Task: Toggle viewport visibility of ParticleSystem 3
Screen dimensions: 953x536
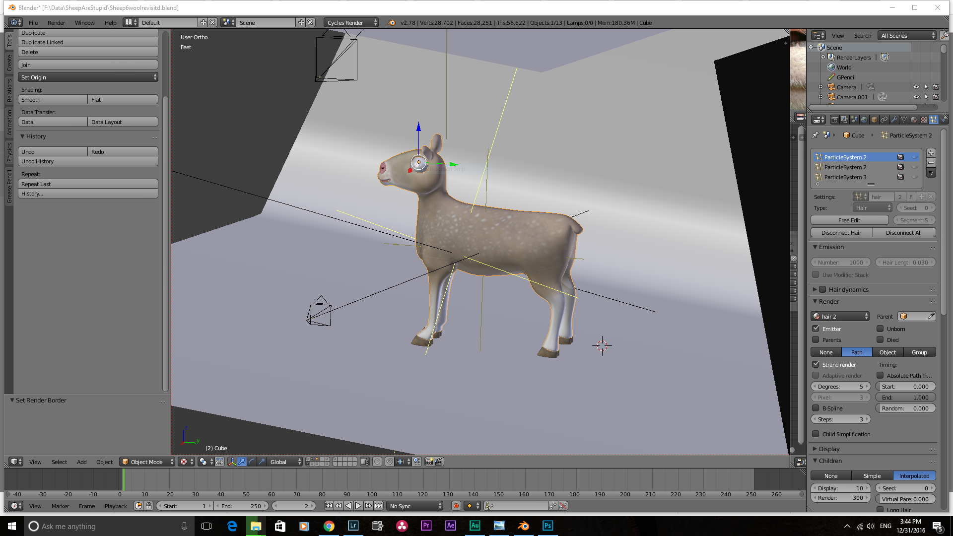Action: click(914, 177)
